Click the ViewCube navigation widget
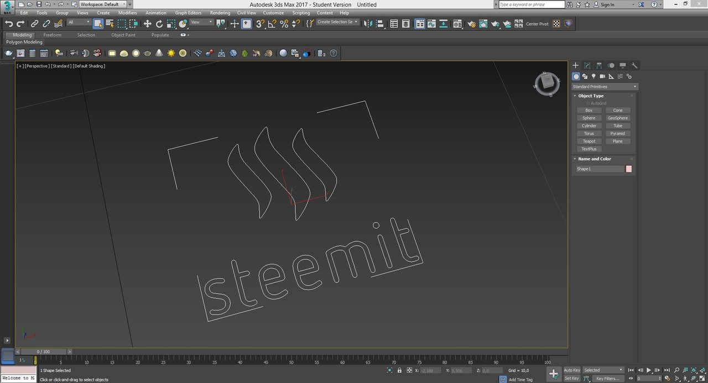The image size is (708, 383). [546, 83]
